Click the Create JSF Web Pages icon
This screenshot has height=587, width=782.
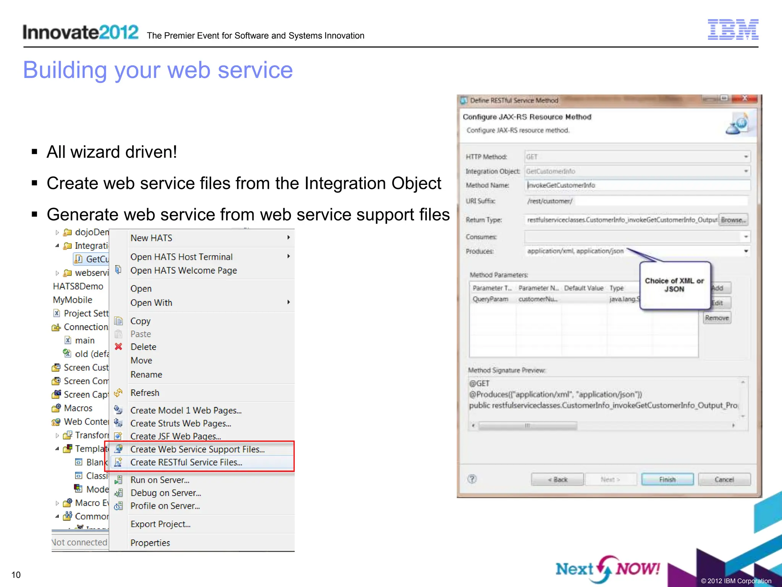click(x=118, y=436)
